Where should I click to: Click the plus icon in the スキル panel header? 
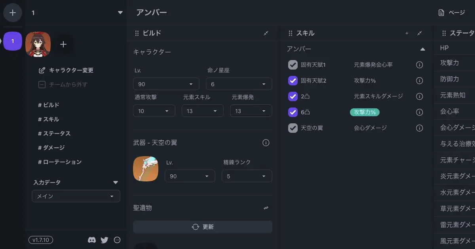coord(407,33)
